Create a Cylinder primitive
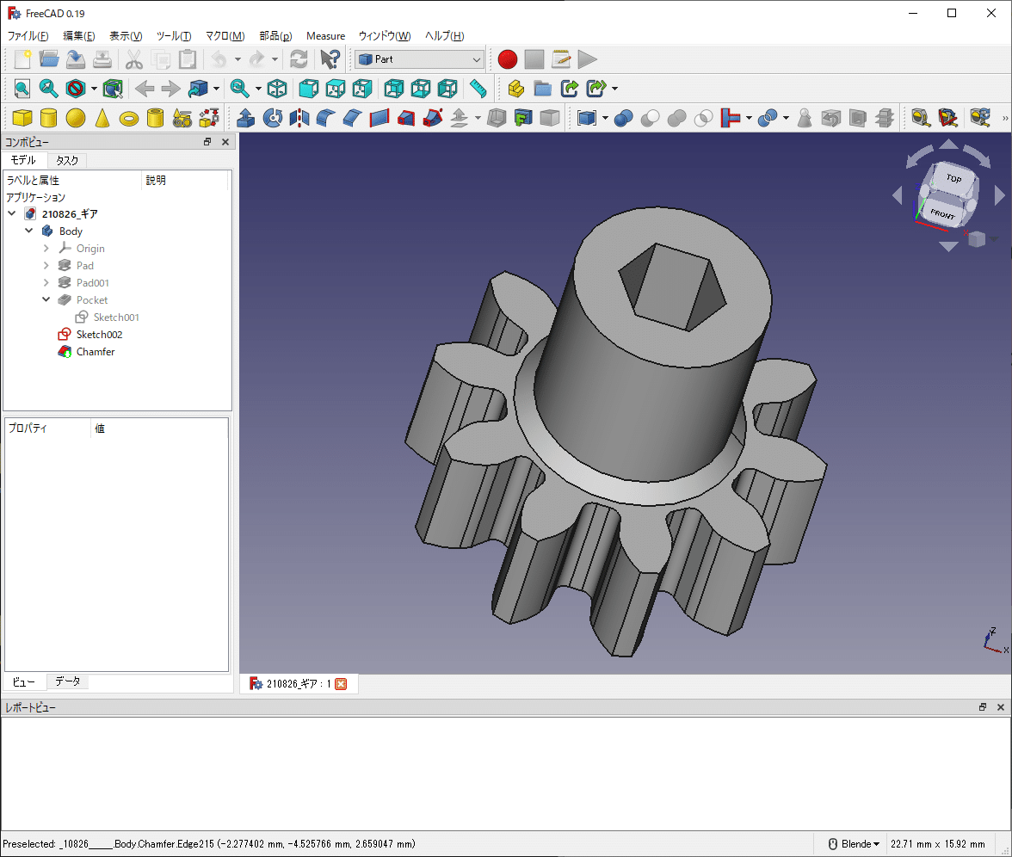This screenshot has width=1012, height=857. 47,118
